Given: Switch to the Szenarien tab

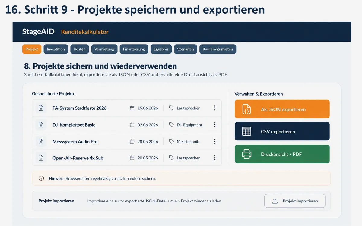Looking at the screenshot, I should (186, 49).
